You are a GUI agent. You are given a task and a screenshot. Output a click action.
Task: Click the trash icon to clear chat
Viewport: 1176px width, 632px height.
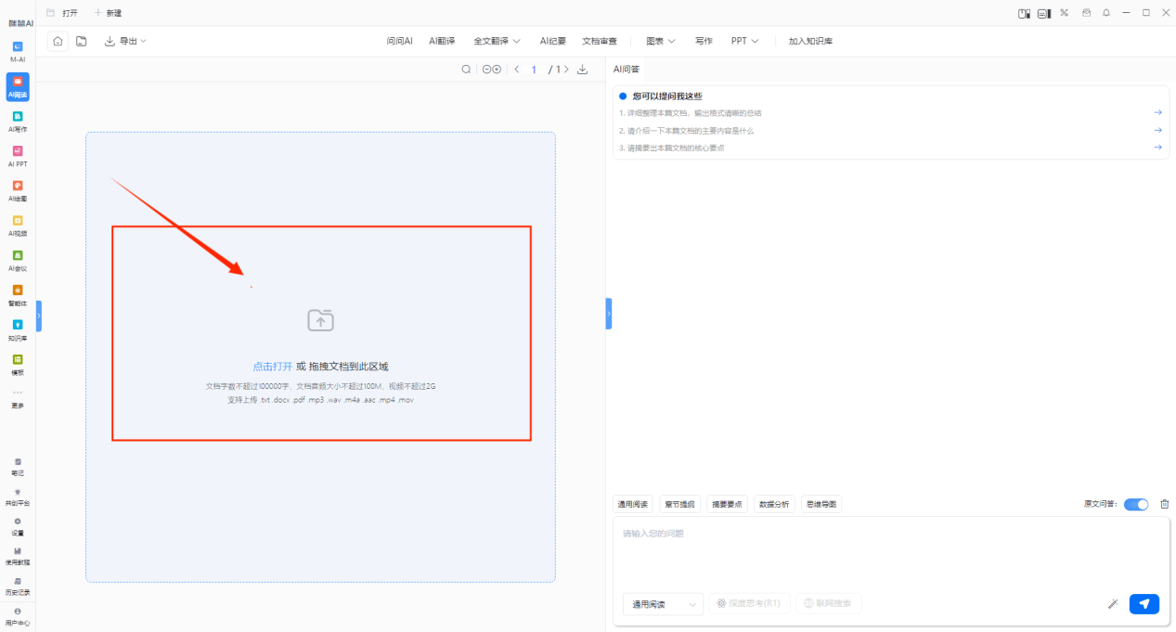[1164, 504]
